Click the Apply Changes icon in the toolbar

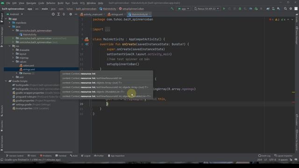[229, 9]
